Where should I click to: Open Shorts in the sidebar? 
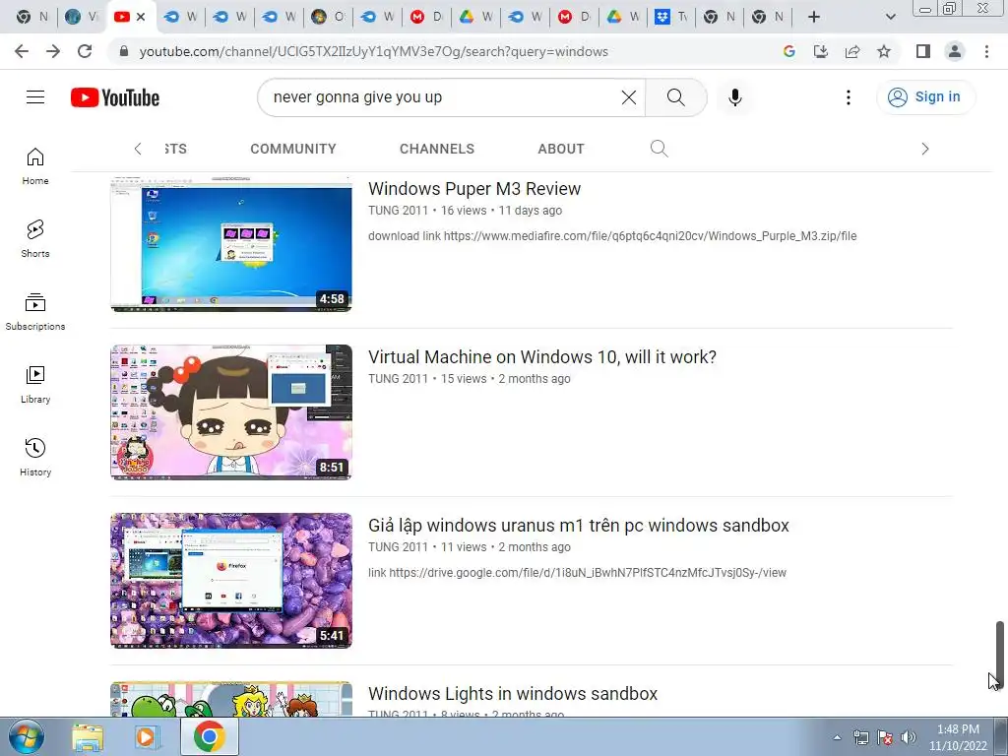point(35,238)
